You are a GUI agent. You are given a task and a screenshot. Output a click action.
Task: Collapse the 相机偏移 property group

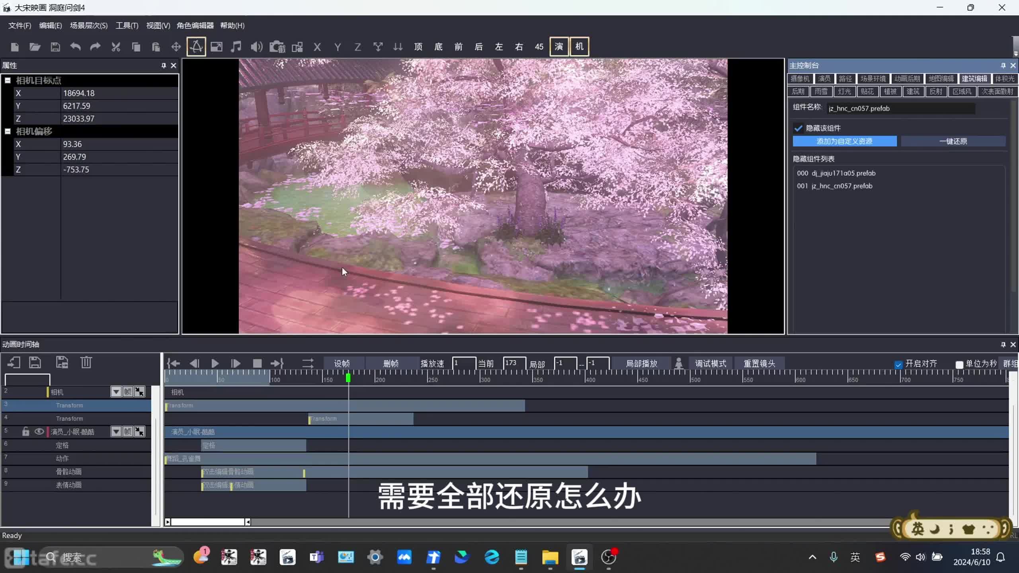click(8, 131)
